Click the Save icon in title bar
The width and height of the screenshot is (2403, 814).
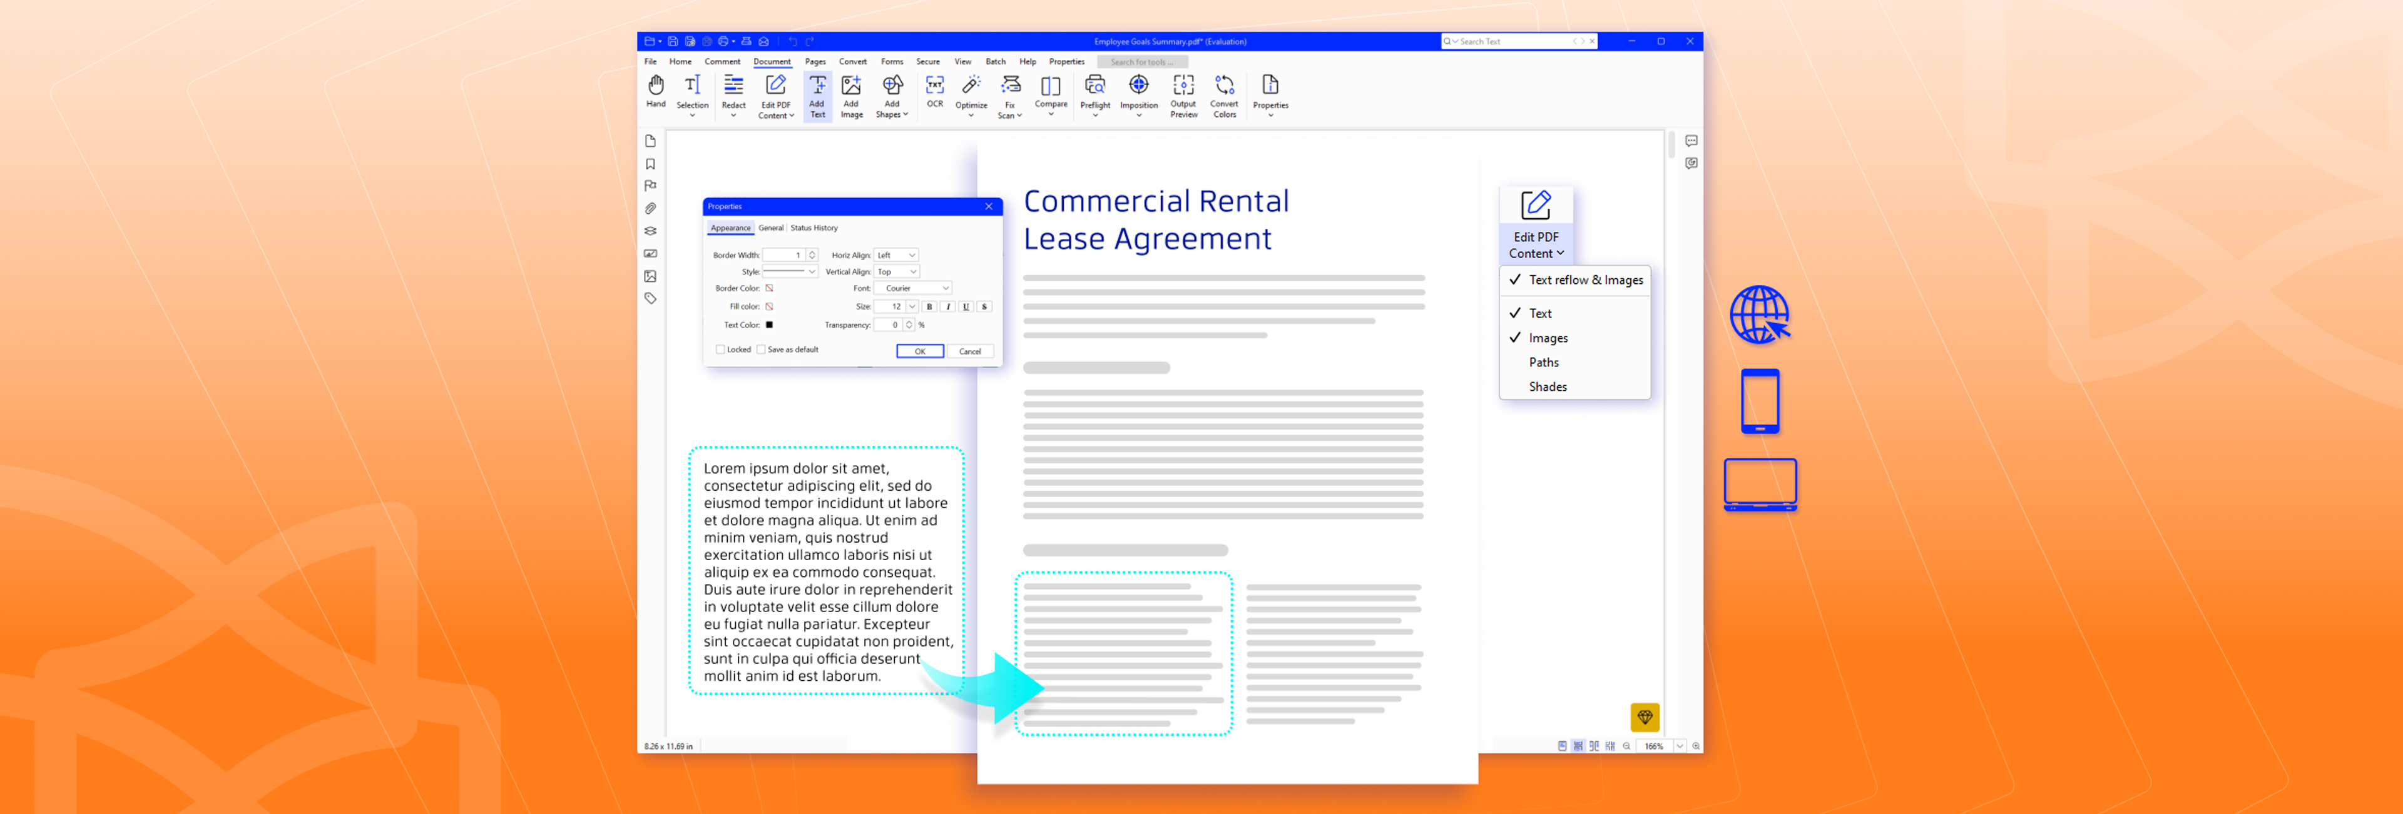(673, 41)
